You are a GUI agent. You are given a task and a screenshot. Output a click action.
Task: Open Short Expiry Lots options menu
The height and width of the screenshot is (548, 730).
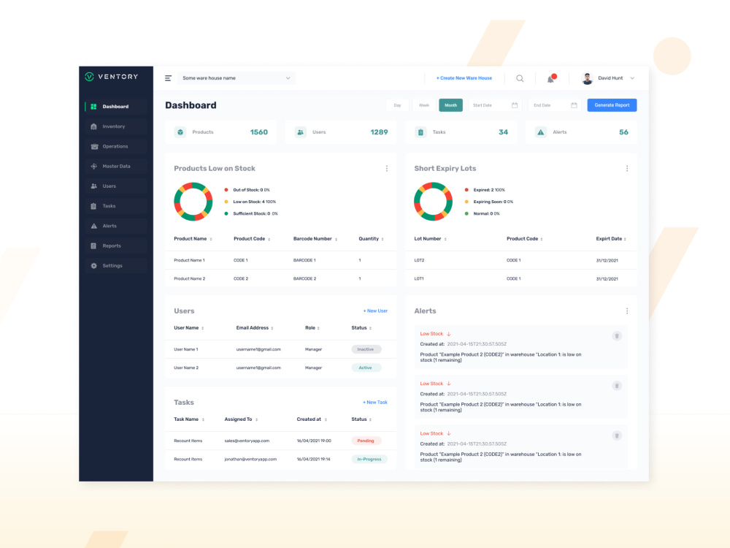point(626,168)
